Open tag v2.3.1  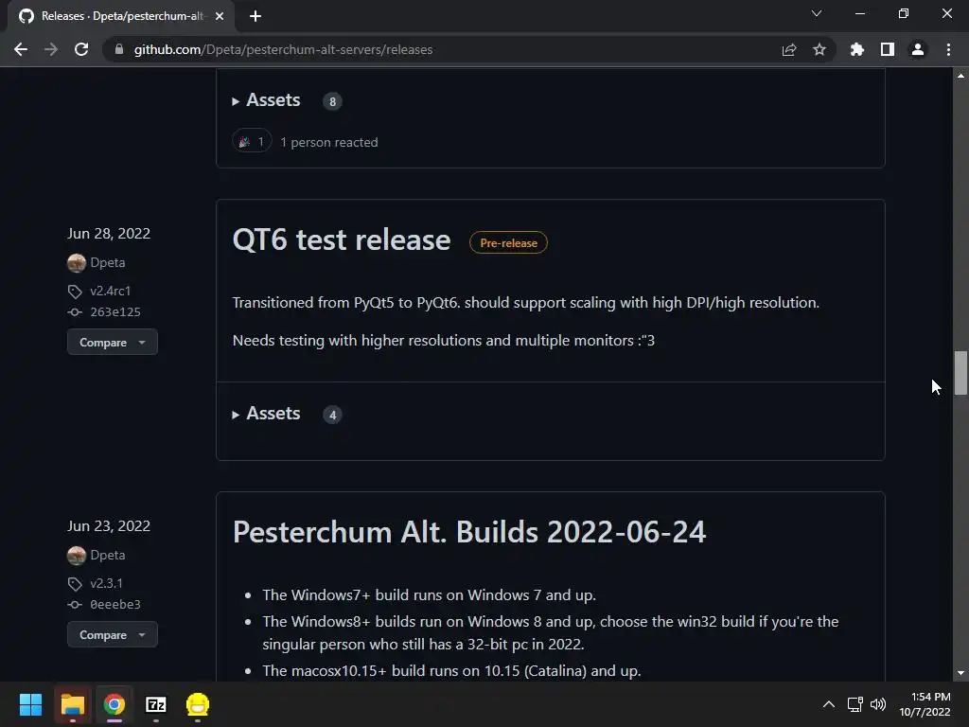click(106, 583)
